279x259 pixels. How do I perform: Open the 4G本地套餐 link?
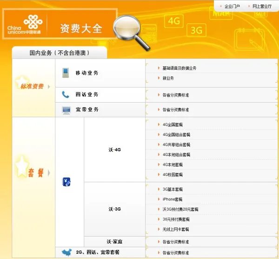point(173,165)
